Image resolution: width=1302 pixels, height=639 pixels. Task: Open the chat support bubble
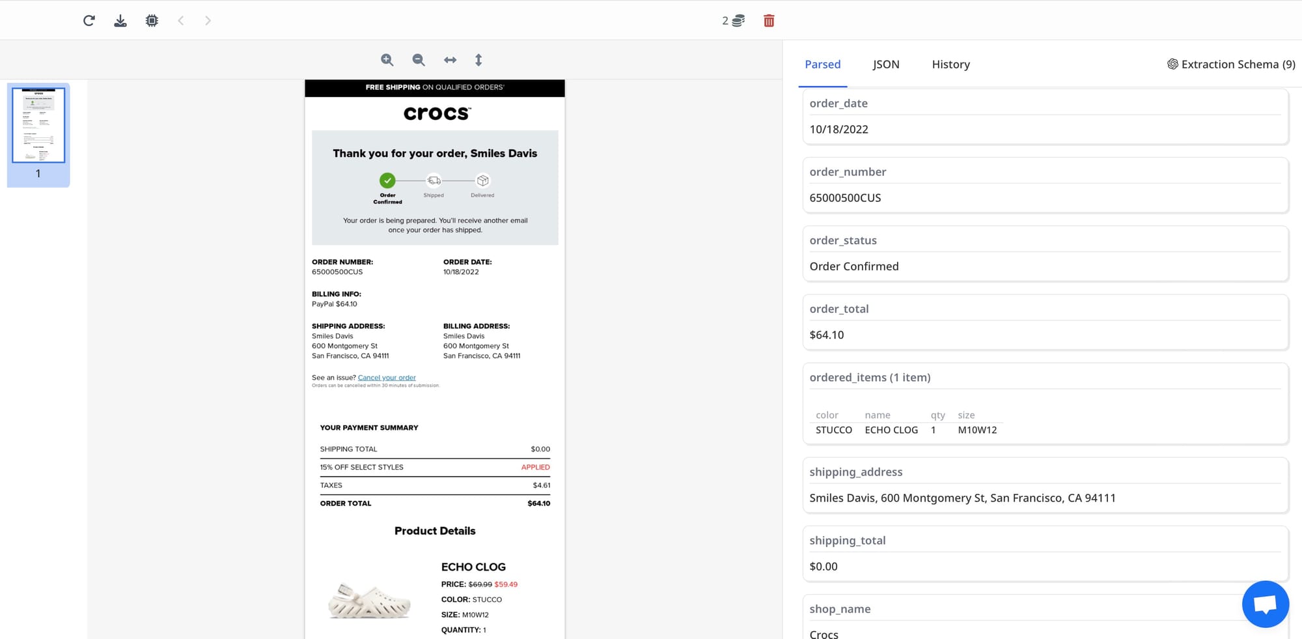pos(1265,604)
